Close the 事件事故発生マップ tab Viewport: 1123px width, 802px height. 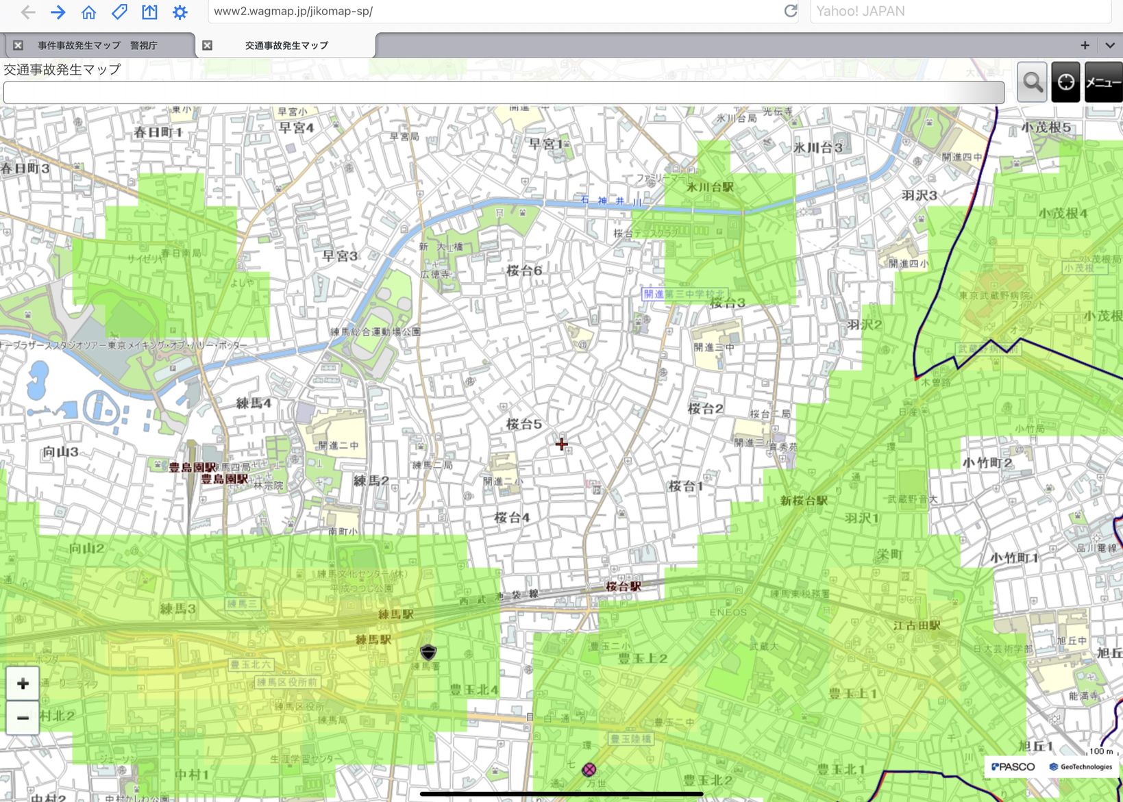[18, 45]
